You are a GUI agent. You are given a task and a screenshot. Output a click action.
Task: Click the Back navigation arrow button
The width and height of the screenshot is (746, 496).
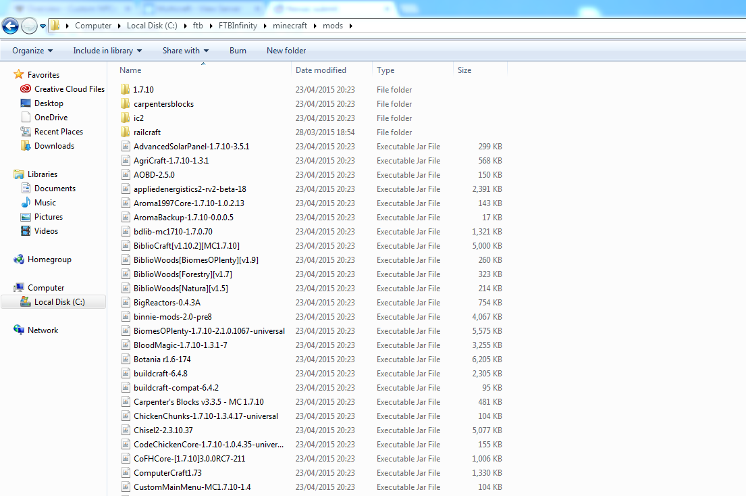coord(11,26)
